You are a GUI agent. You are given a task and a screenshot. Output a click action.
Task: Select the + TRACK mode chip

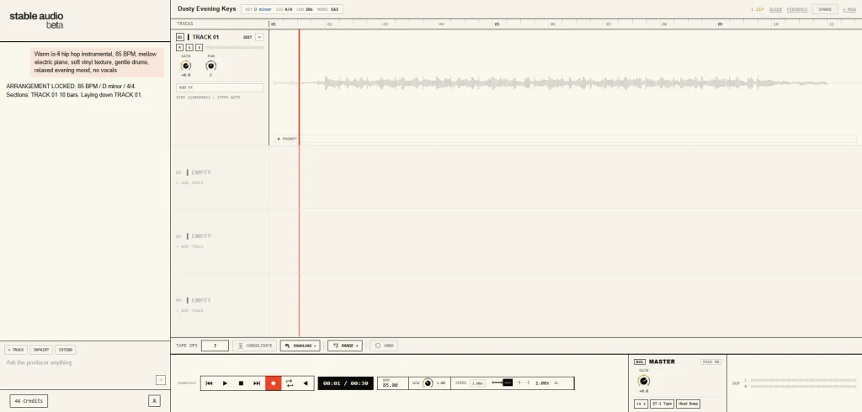(x=16, y=350)
